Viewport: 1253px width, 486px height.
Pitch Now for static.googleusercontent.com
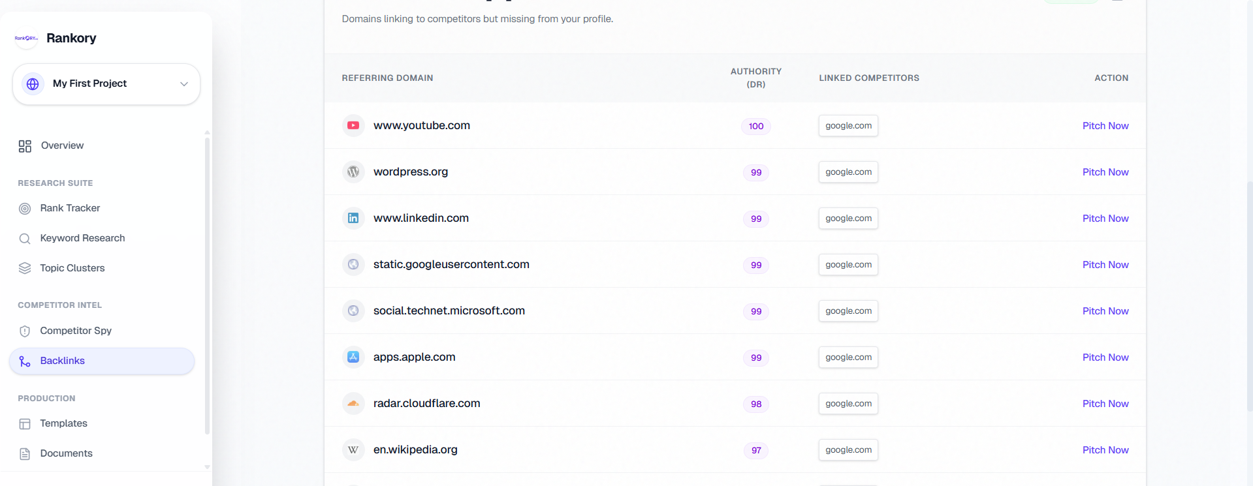click(x=1105, y=265)
